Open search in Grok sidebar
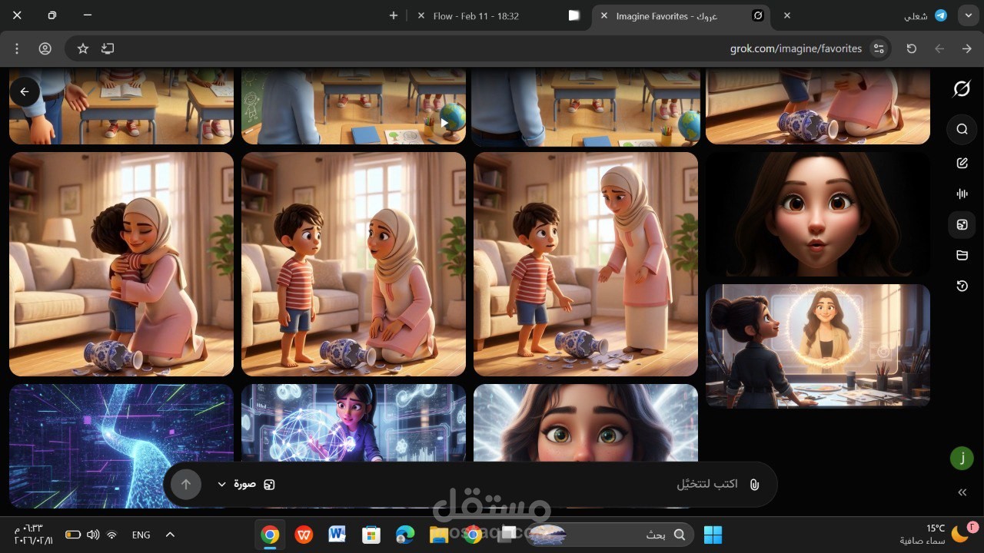984x553 pixels. click(962, 129)
